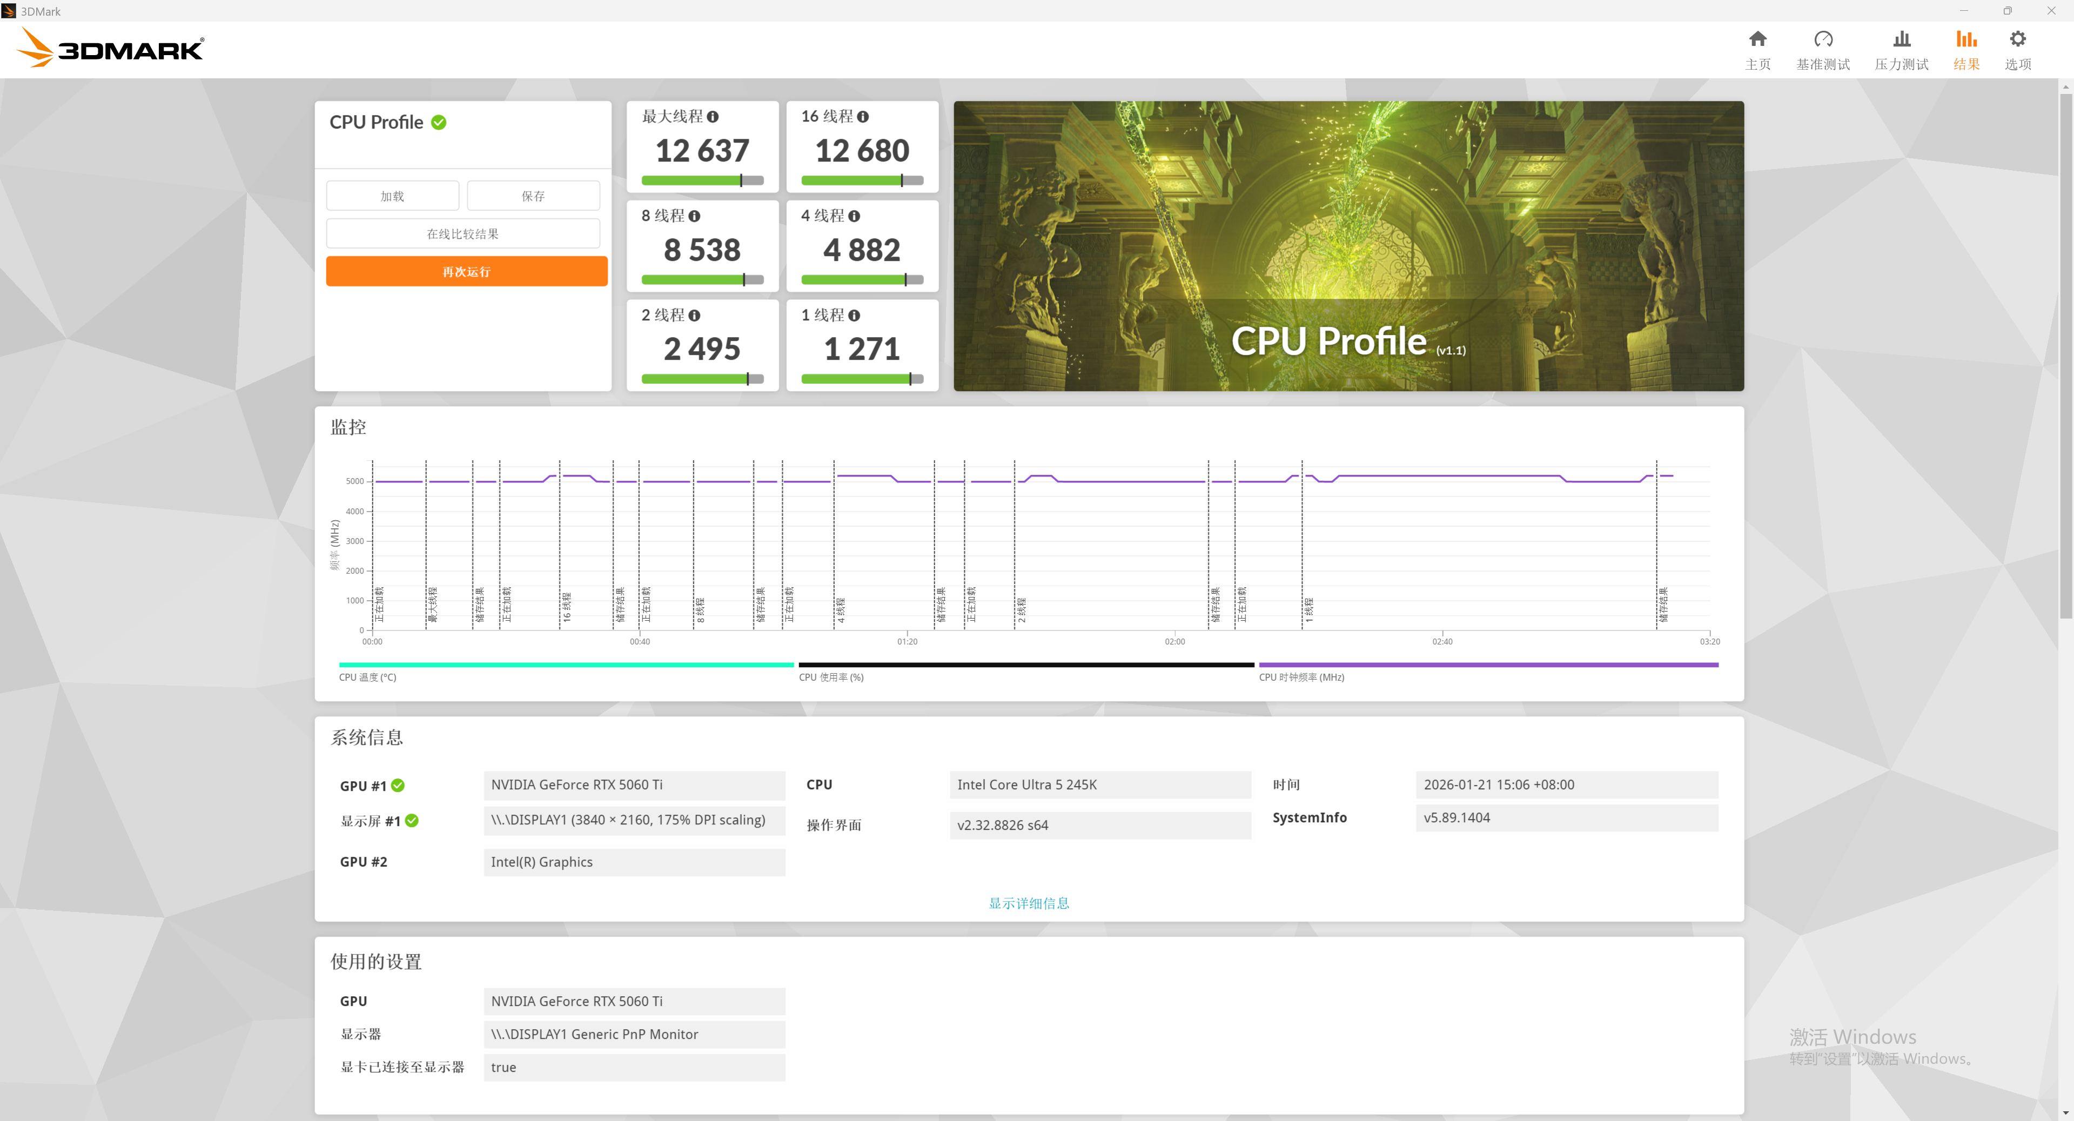The width and height of the screenshot is (2074, 1121).
Task: Click info icon next to 1 线程
Action: click(x=854, y=316)
